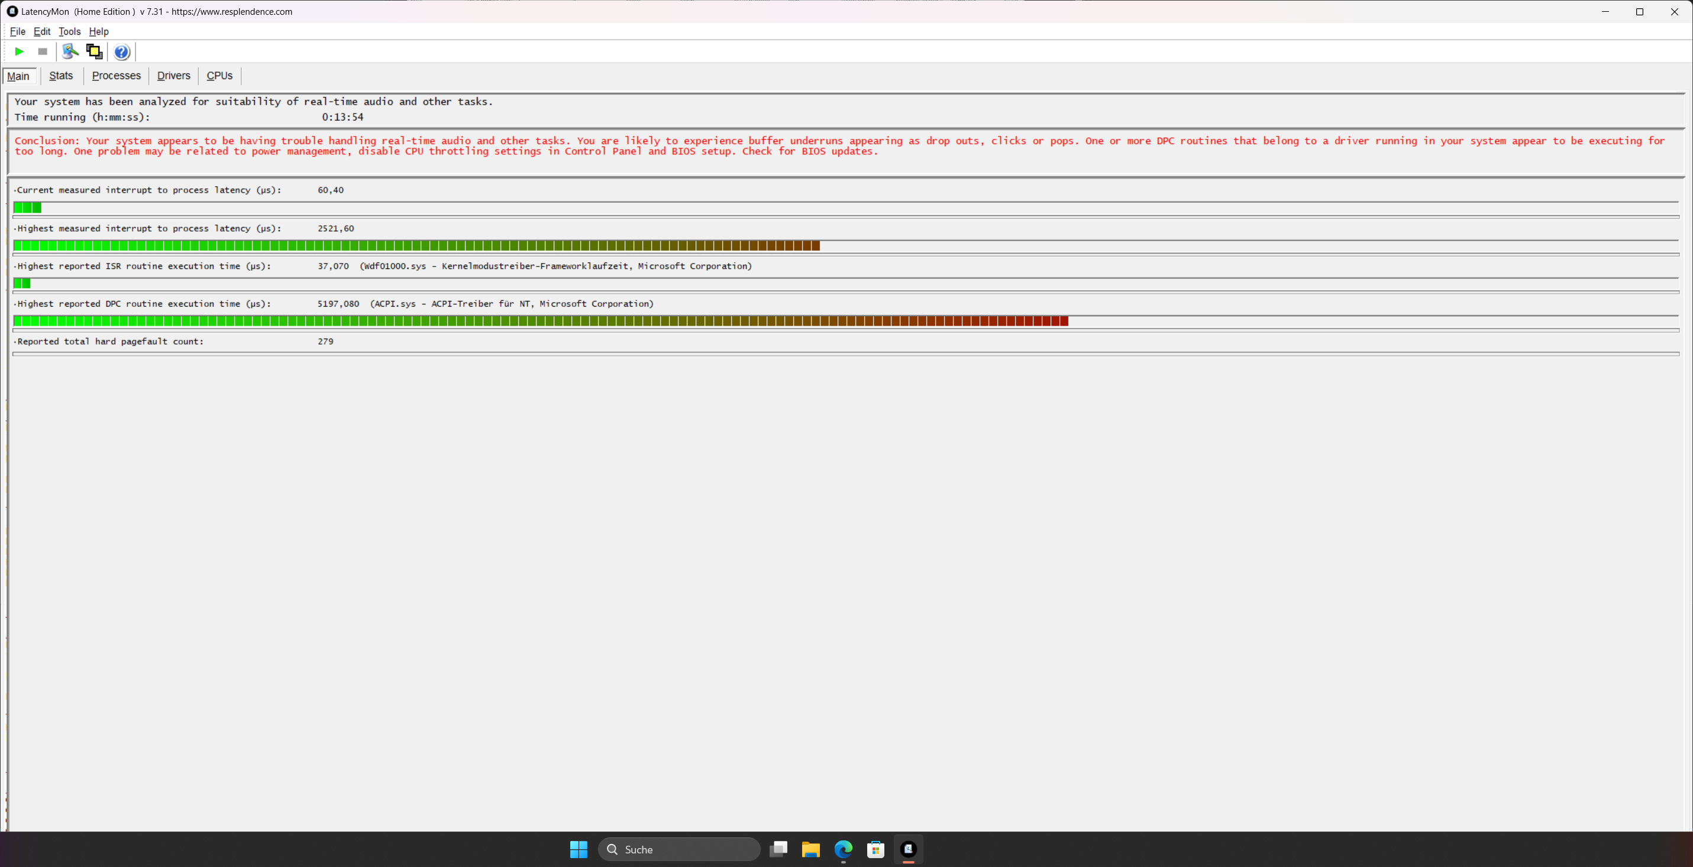
Task: Open File Explorer from taskbar
Action: coord(810,849)
